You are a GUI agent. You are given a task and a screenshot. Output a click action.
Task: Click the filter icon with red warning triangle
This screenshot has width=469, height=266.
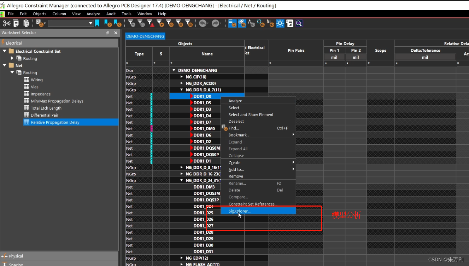(x=151, y=23)
